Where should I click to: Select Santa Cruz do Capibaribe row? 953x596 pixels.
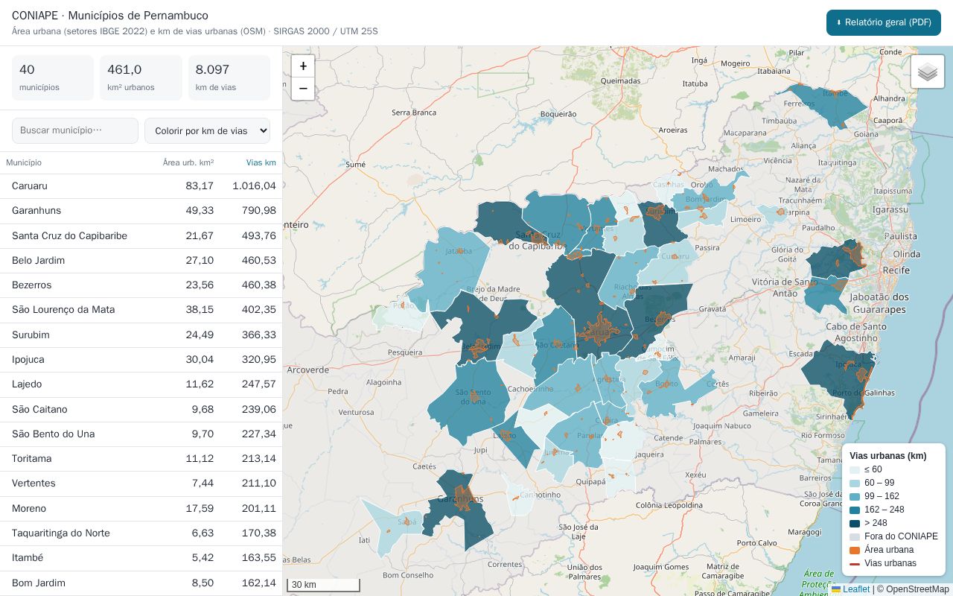click(x=141, y=235)
